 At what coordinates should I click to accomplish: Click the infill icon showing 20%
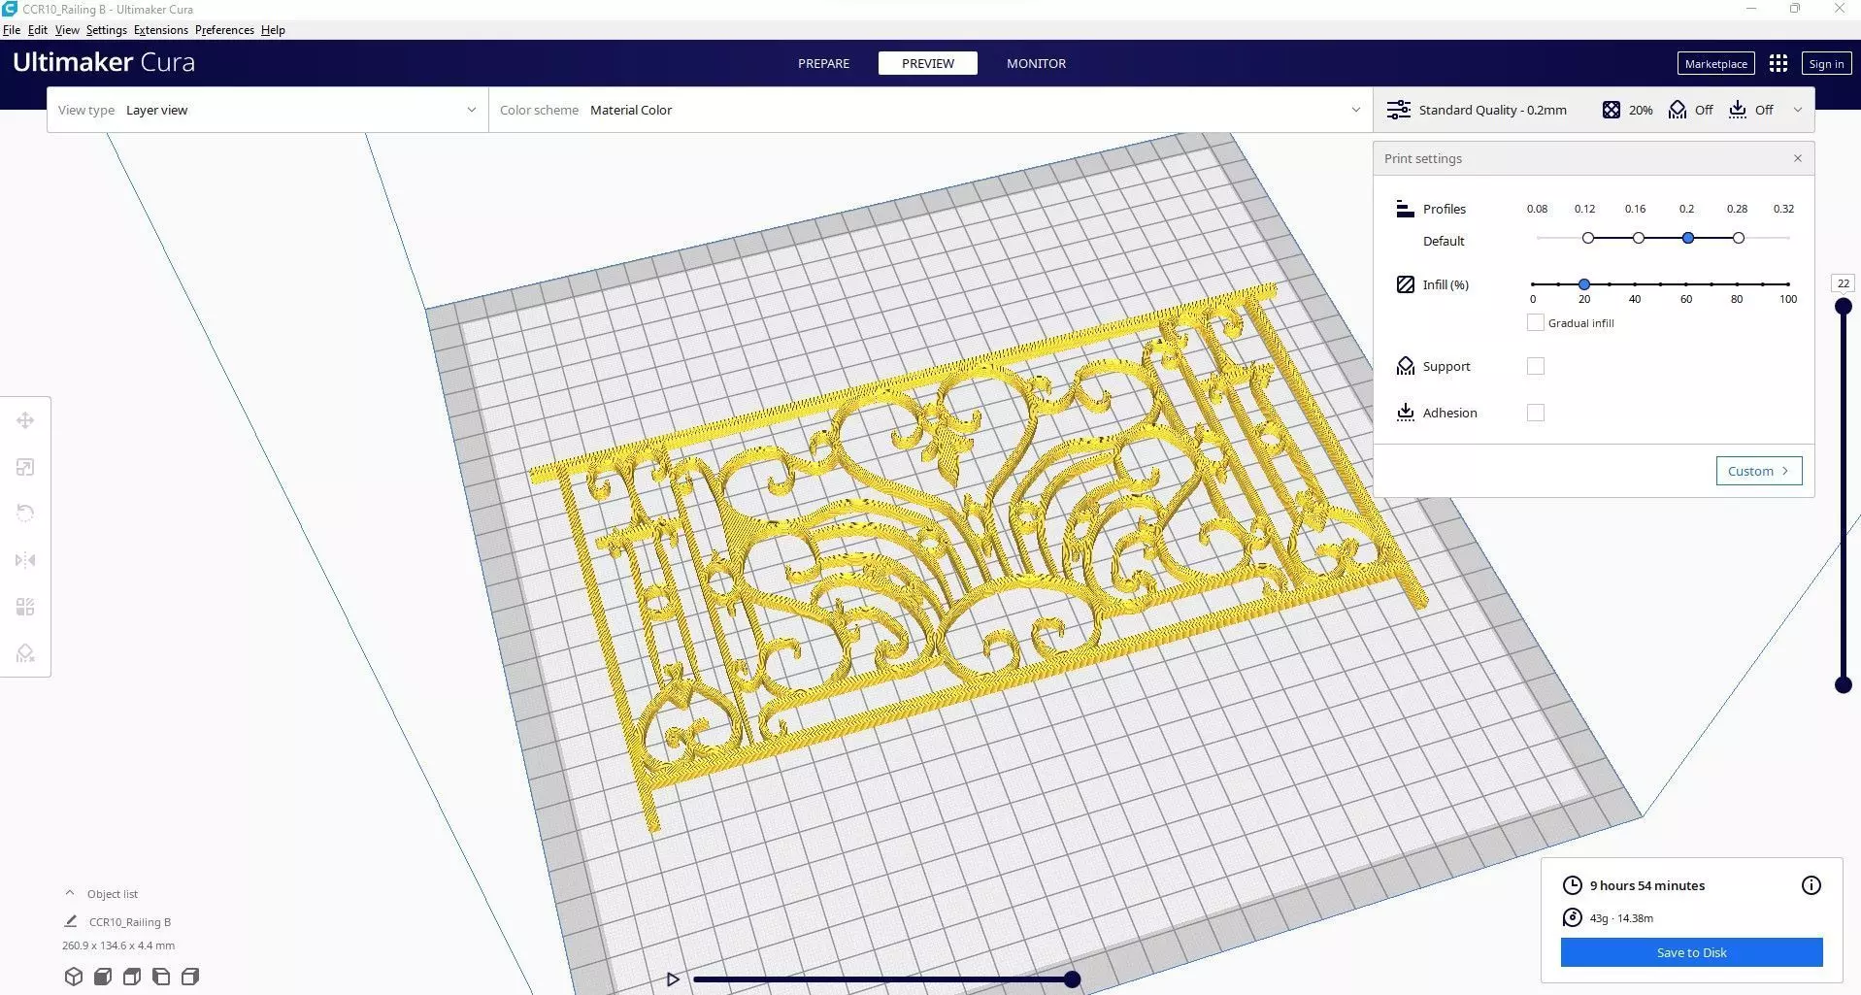tap(1611, 110)
